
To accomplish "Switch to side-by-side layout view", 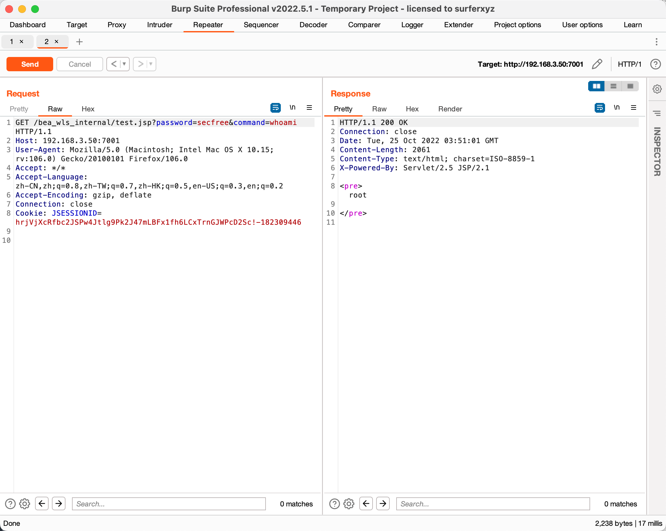I will coord(597,86).
